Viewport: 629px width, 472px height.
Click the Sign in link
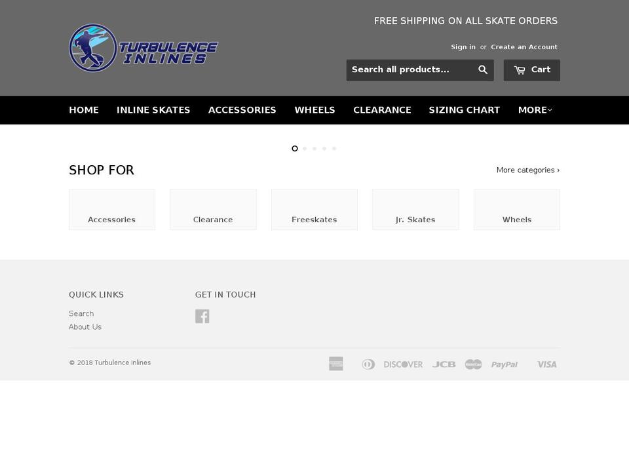(463, 47)
